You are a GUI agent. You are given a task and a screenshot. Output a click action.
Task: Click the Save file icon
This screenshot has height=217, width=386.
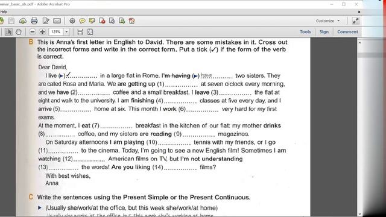[11, 21]
